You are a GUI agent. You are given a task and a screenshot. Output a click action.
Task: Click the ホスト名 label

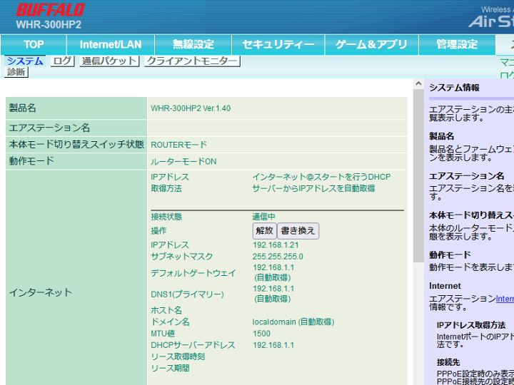tap(166, 310)
